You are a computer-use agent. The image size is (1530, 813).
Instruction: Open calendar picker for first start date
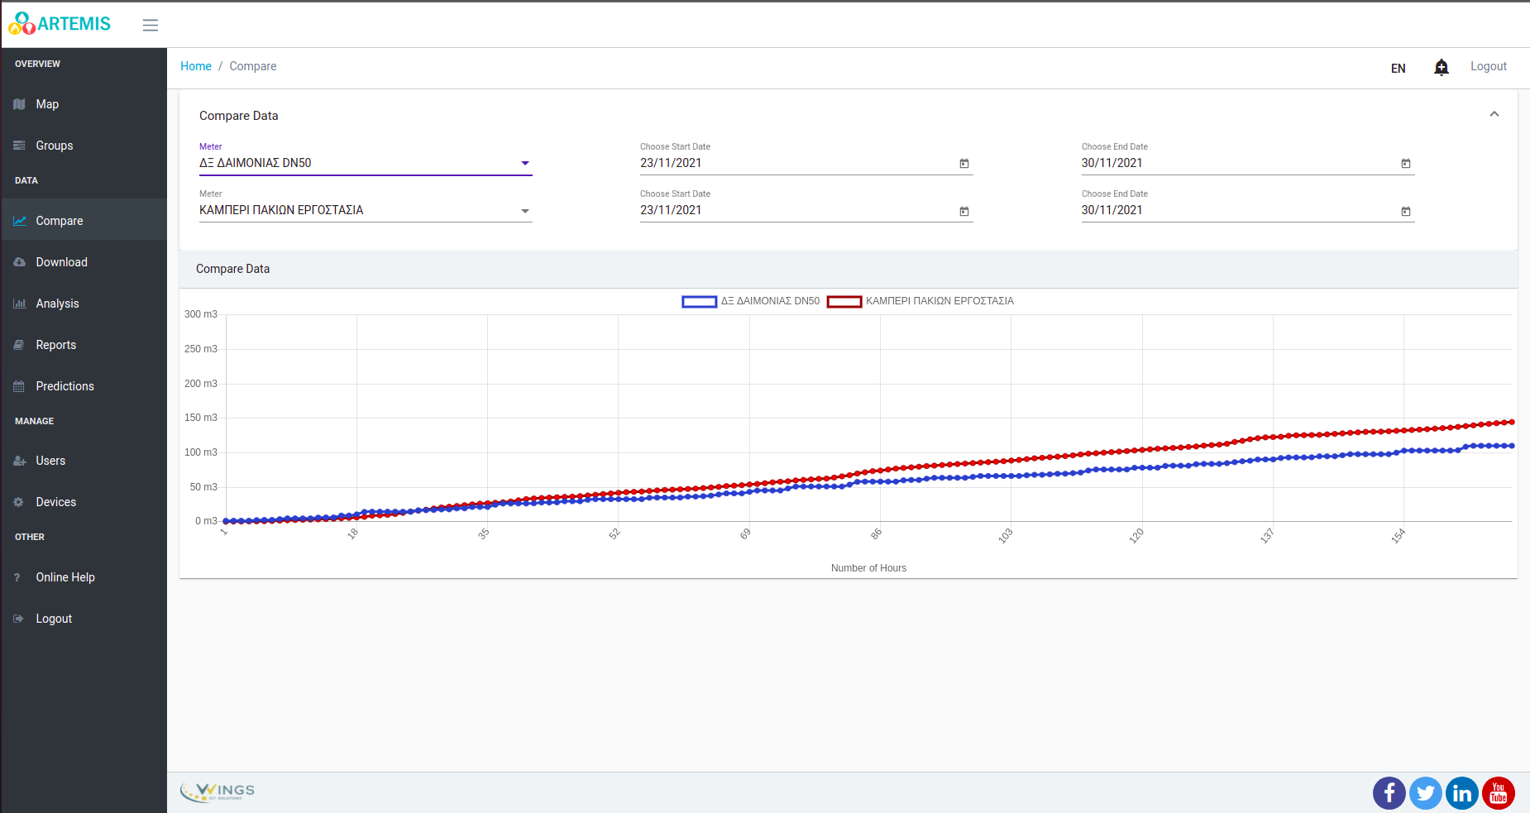coord(963,164)
